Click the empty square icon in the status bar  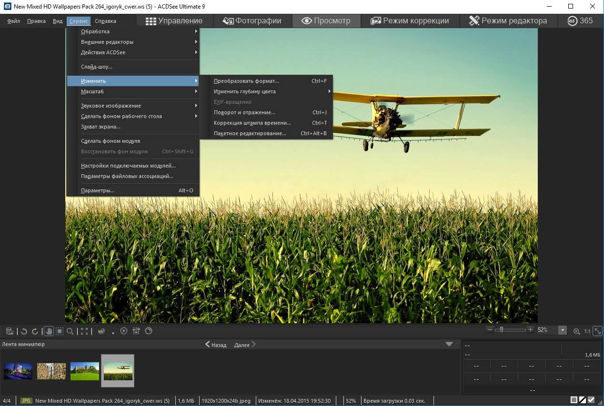(x=574, y=400)
